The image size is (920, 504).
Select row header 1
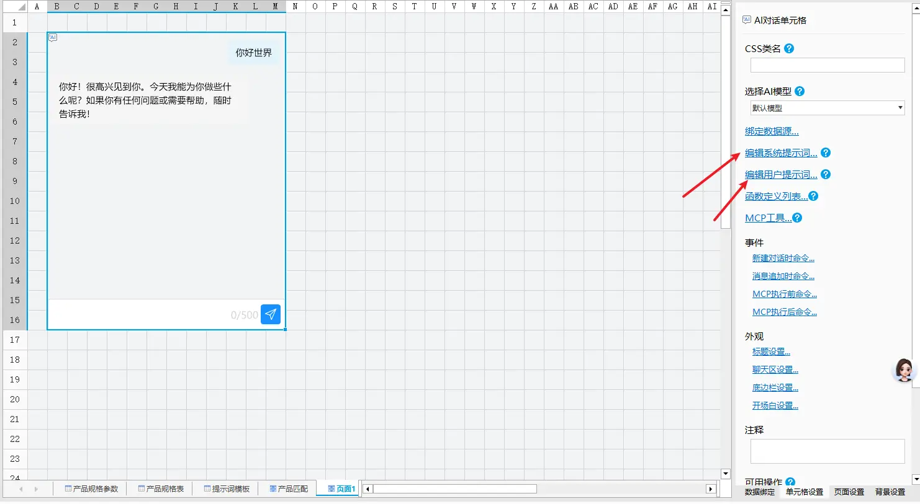coord(15,22)
